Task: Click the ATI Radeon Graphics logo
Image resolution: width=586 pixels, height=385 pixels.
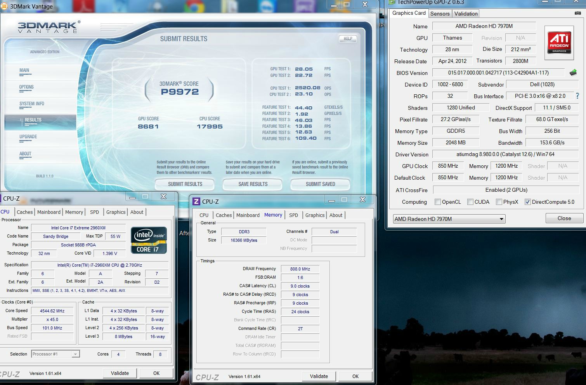Action: click(x=559, y=43)
